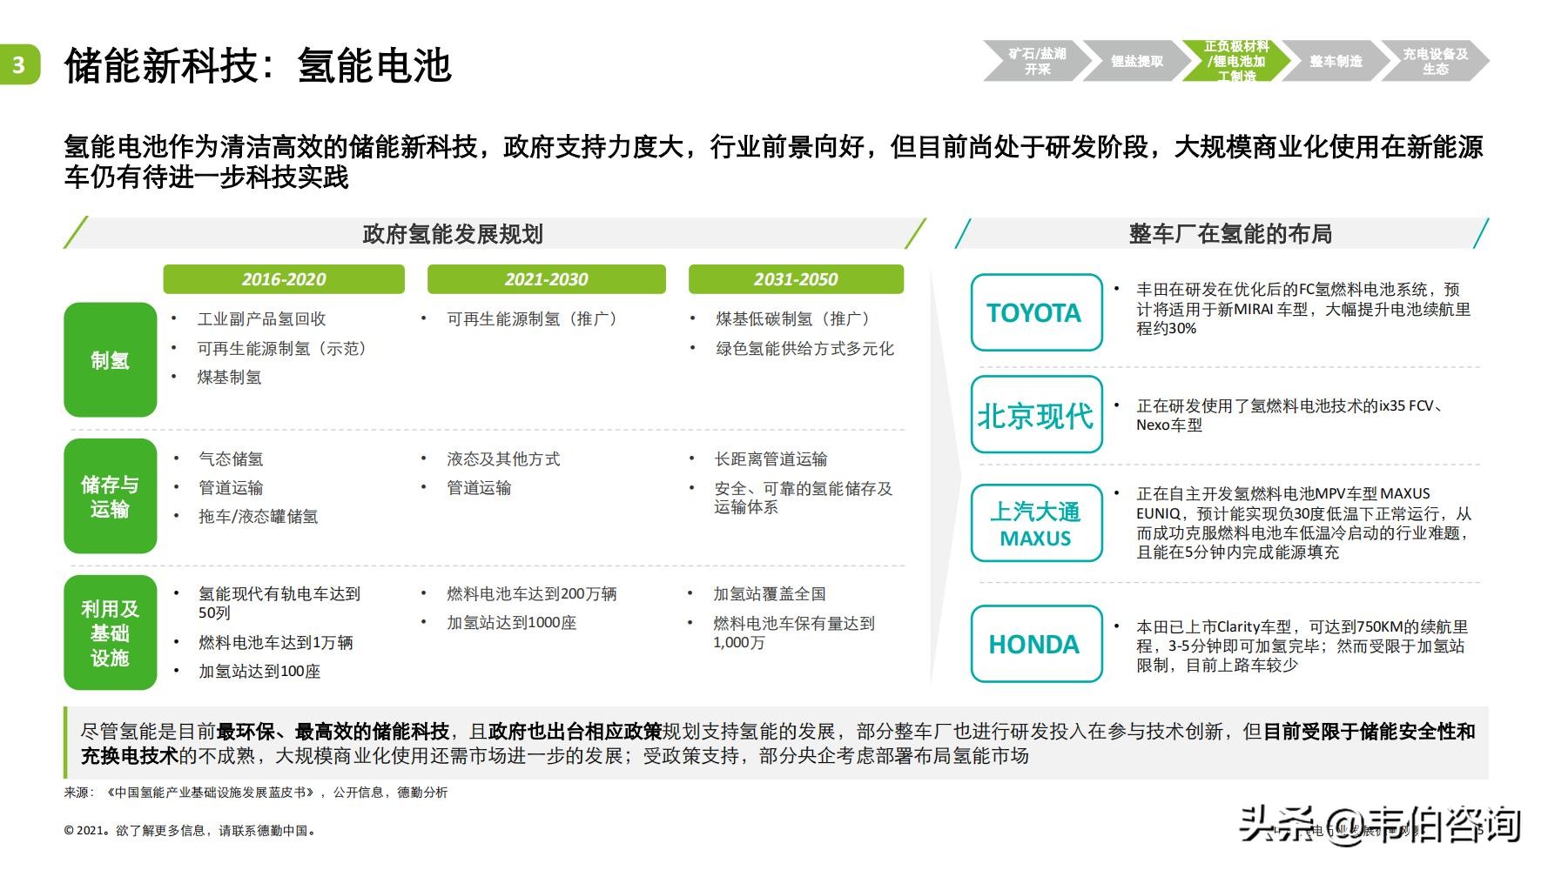Select the highlighted 正负极材料 process step arrow
1548x870 pixels.
1235,61
